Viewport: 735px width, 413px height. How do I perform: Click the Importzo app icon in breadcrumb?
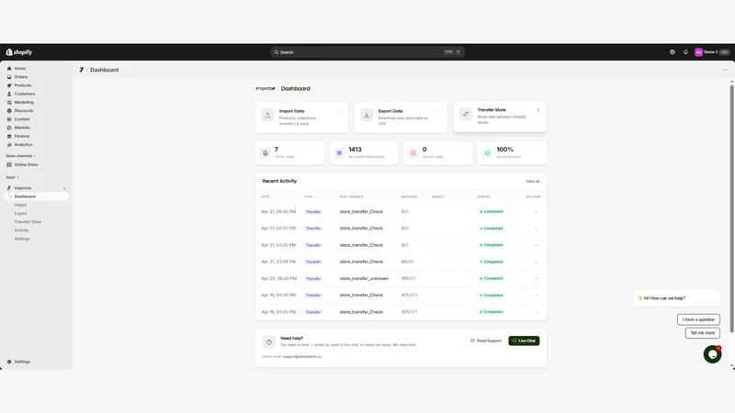click(x=82, y=70)
